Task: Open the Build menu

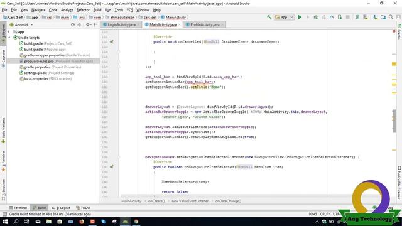Action: point(97,10)
